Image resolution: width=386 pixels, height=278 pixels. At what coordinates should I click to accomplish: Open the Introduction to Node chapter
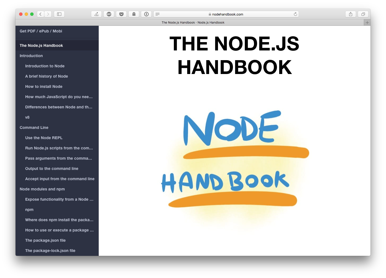pyautogui.click(x=45, y=66)
